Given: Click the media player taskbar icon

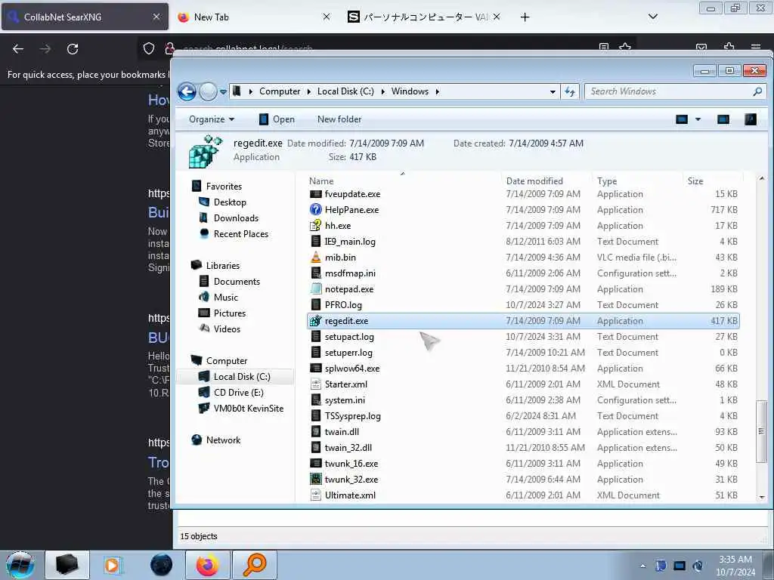Looking at the screenshot, I should 112,565.
